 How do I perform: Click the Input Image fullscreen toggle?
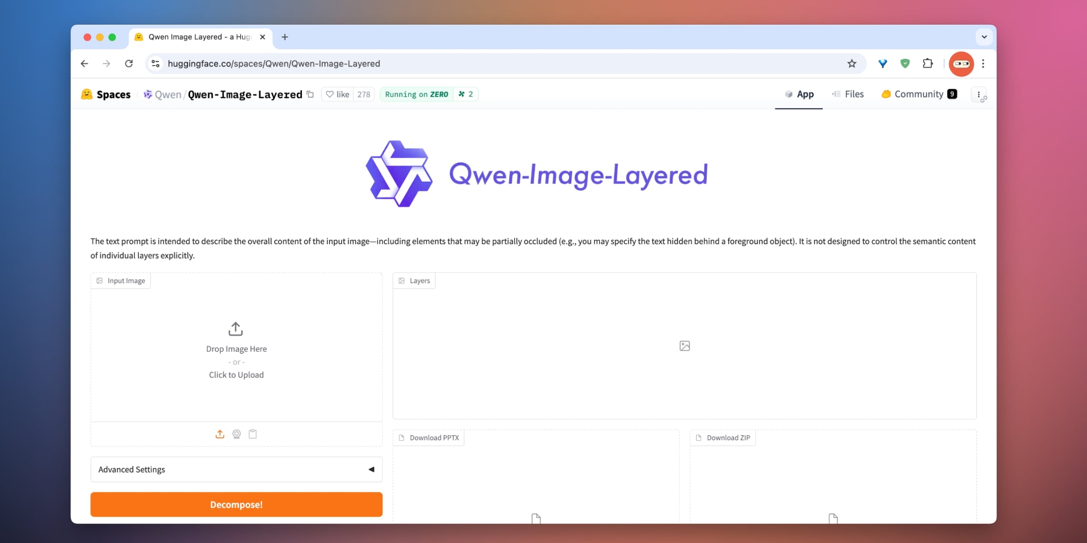[99, 280]
